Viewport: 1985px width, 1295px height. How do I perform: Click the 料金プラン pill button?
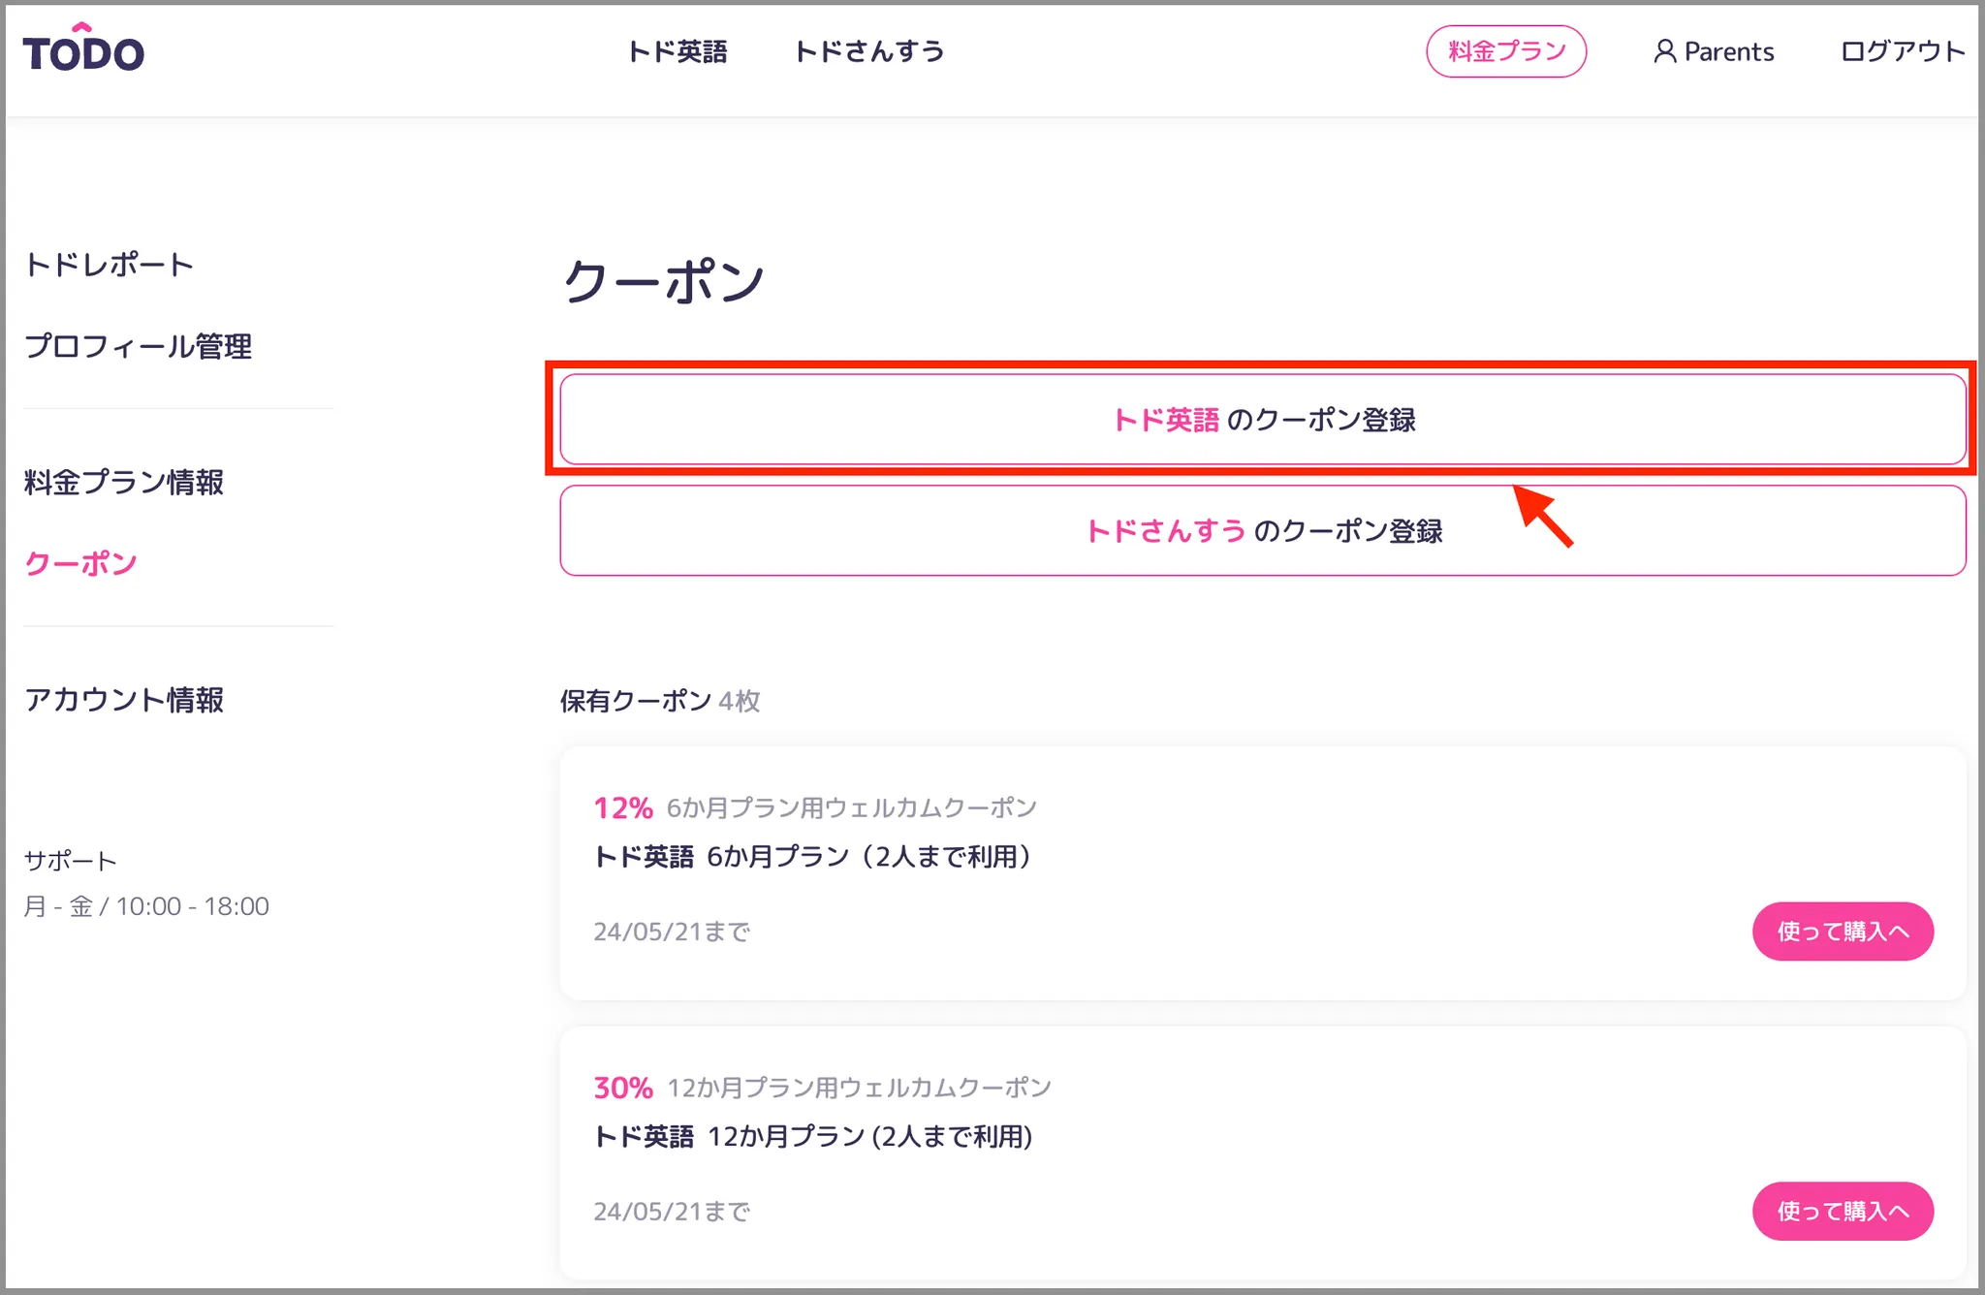[x=1505, y=51]
